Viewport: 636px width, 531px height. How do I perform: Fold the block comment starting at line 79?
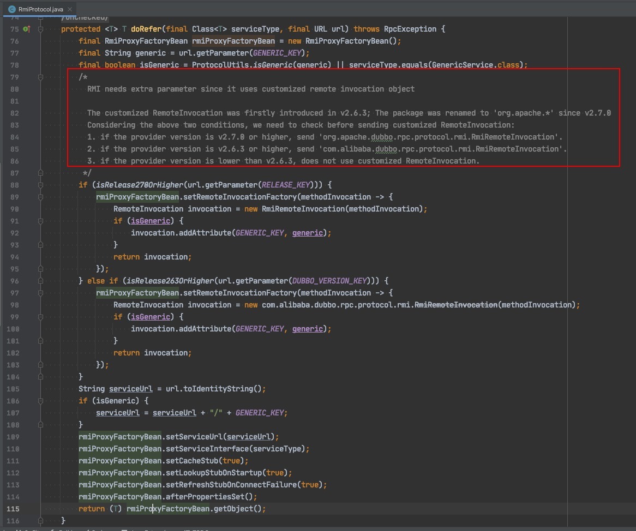click(41, 77)
